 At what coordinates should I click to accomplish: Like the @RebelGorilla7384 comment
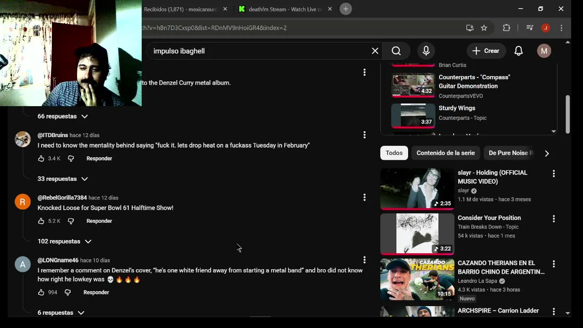coord(41,221)
